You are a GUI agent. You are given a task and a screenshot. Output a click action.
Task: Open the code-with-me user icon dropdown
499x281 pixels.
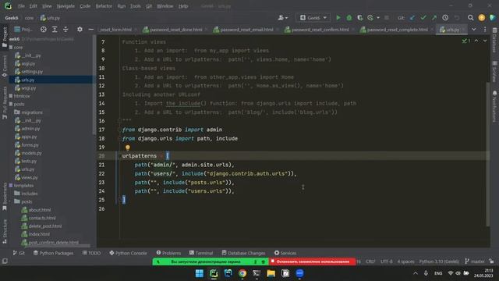tap(283, 18)
